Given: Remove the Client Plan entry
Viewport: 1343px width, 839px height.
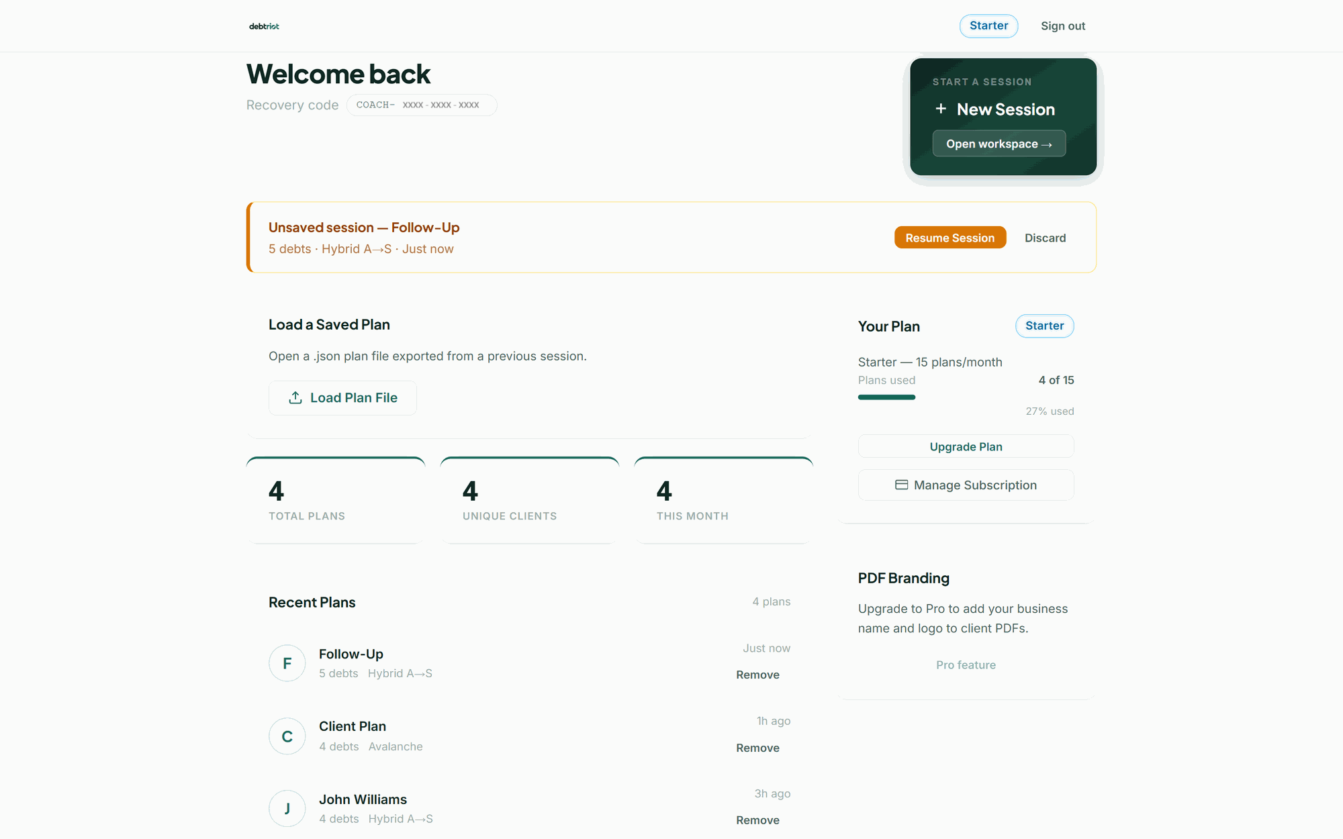Looking at the screenshot, I should (x=757, y=747).
